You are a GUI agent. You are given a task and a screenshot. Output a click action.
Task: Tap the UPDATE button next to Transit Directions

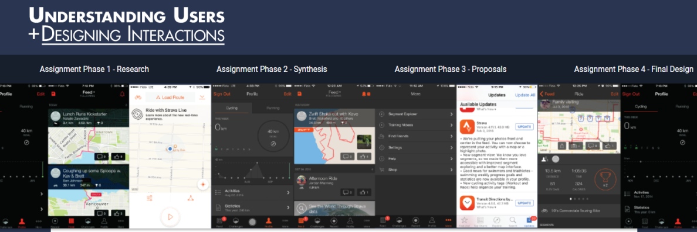pyautogui.click(x=524, y=203)
